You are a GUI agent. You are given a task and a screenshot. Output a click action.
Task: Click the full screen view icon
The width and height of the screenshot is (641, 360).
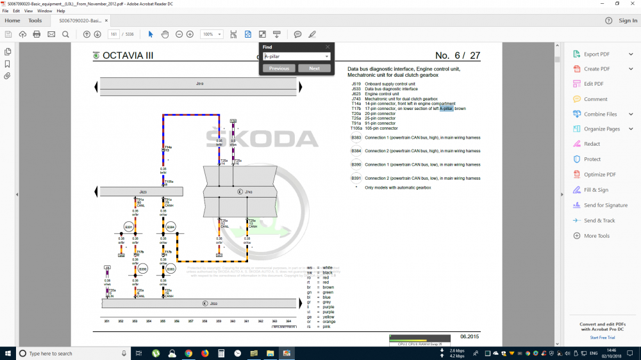(262, 35)
